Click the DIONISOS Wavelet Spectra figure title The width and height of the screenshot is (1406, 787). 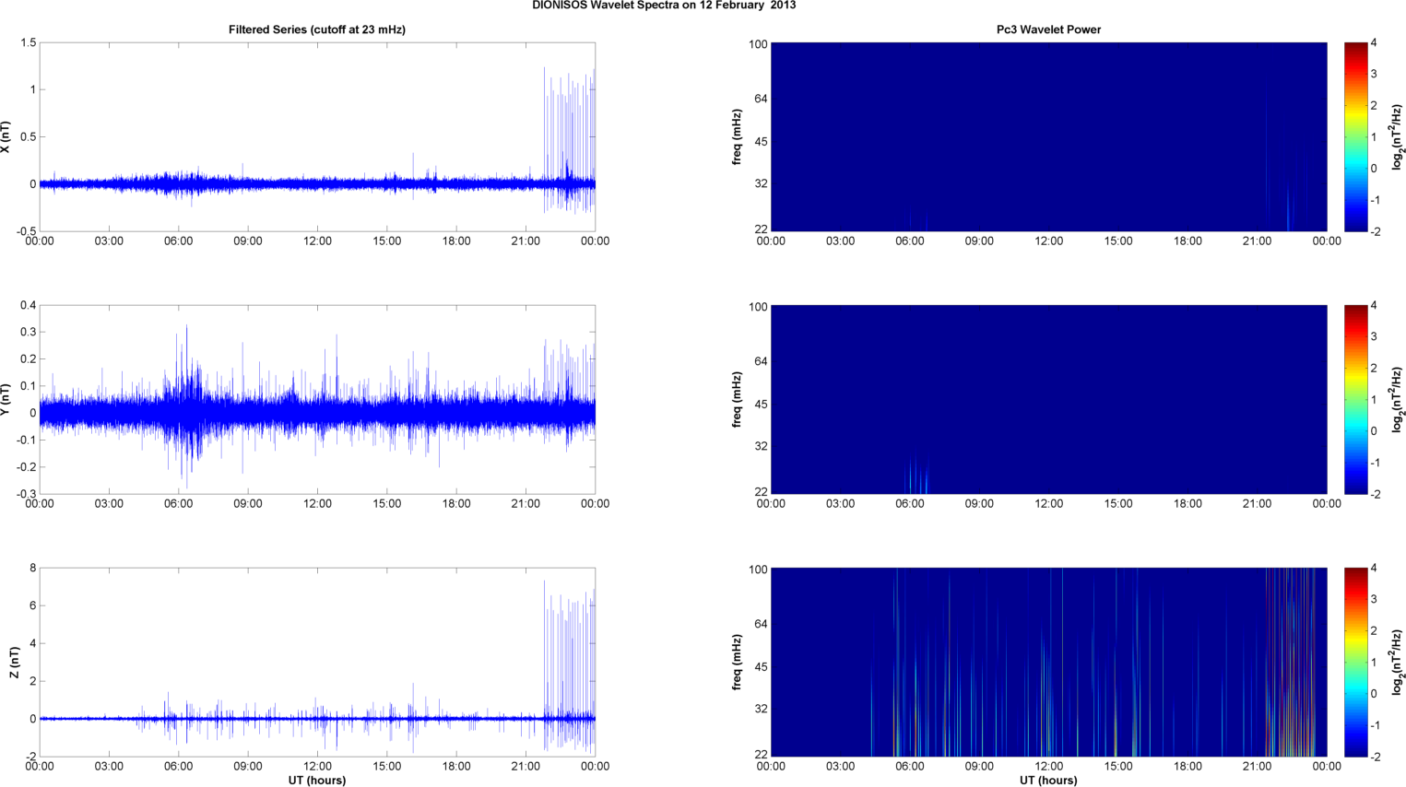(x=664, y=6)
